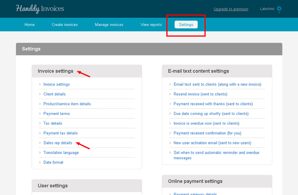Open Product/service item details

67,104
